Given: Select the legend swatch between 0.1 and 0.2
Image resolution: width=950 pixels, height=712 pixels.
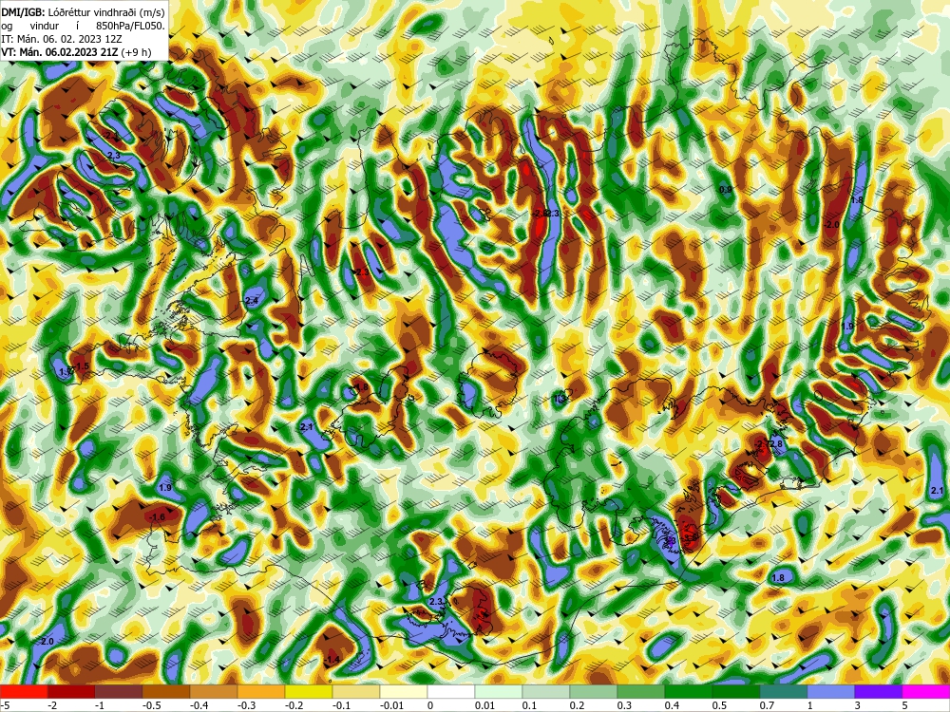Looking at the screenshot, I should click(546, 691).
